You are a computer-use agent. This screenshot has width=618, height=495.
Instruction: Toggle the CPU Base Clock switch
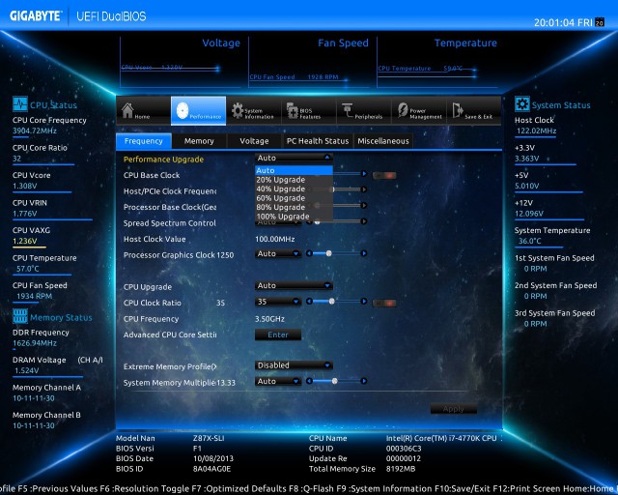point(384,175)
